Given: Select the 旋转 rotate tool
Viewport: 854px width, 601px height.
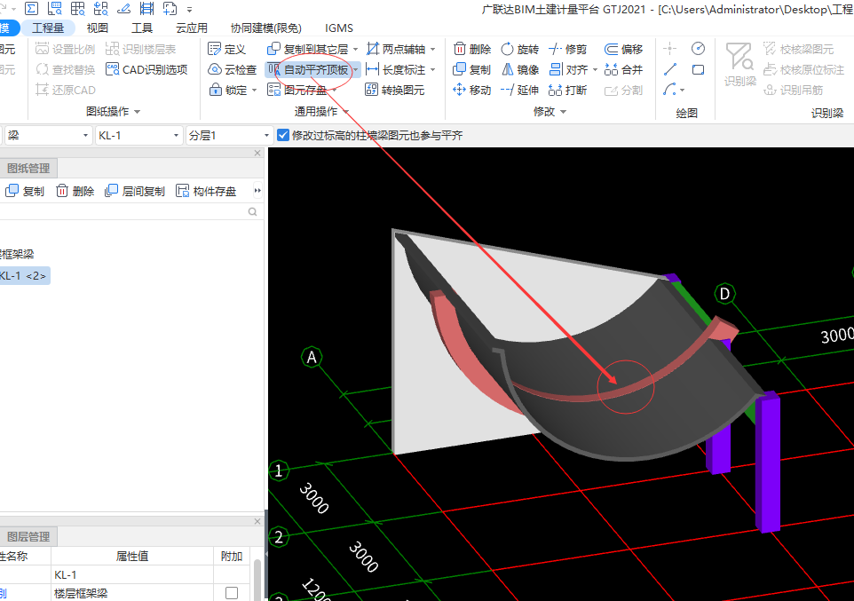Looking at the screenshot, I should pyautogui.click(x=520, y=49).
